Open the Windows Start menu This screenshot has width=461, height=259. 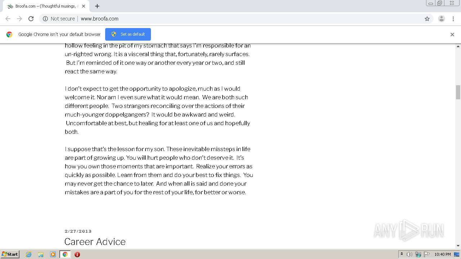click(10, 254)
